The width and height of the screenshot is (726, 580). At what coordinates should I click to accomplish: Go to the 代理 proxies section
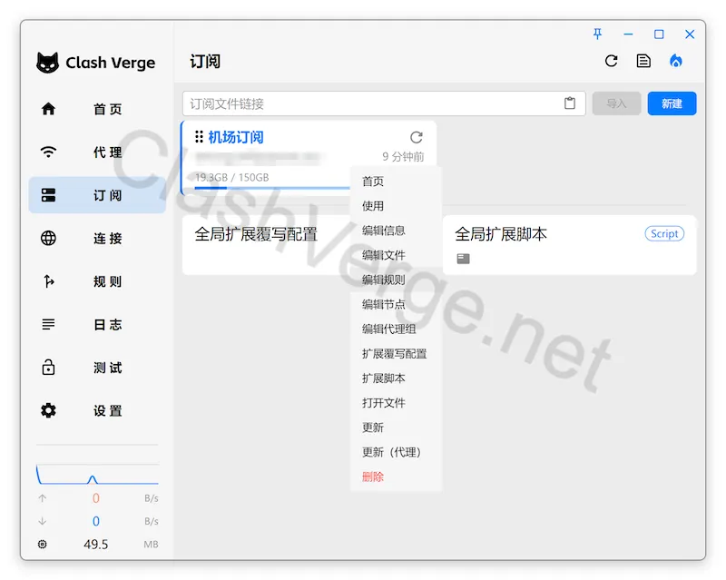point(97,152)
